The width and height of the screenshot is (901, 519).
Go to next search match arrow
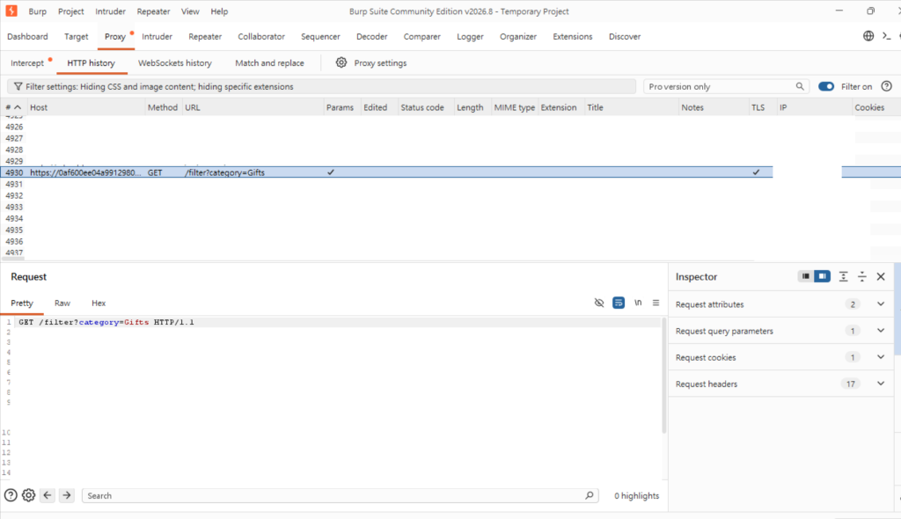click(67, 495)
